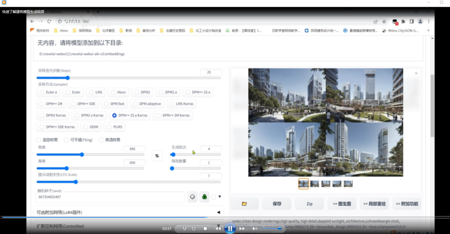Open output folder with the folder icon button
The image size is (450, 234).
(244, 204)
